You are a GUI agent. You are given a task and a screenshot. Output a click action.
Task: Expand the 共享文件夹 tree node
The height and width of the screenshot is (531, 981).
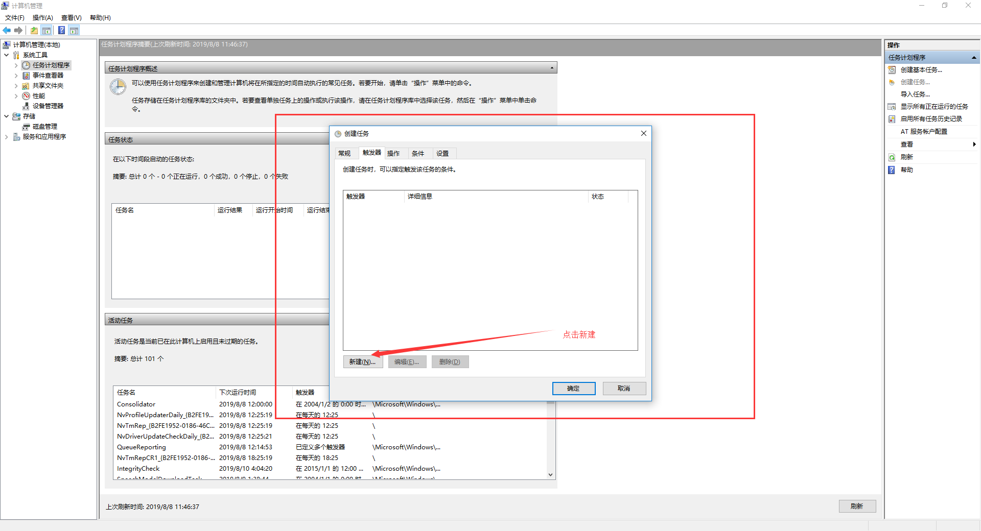16,86
